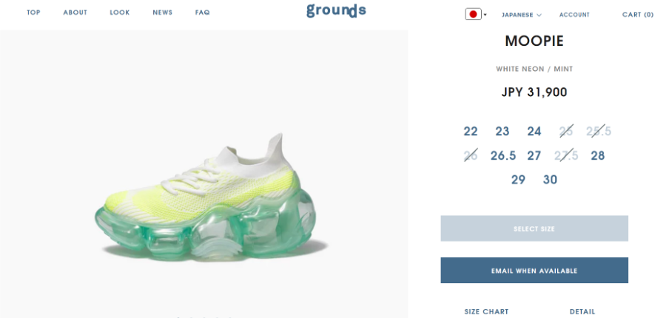Open the Japan flag country selector

(473, 15)
